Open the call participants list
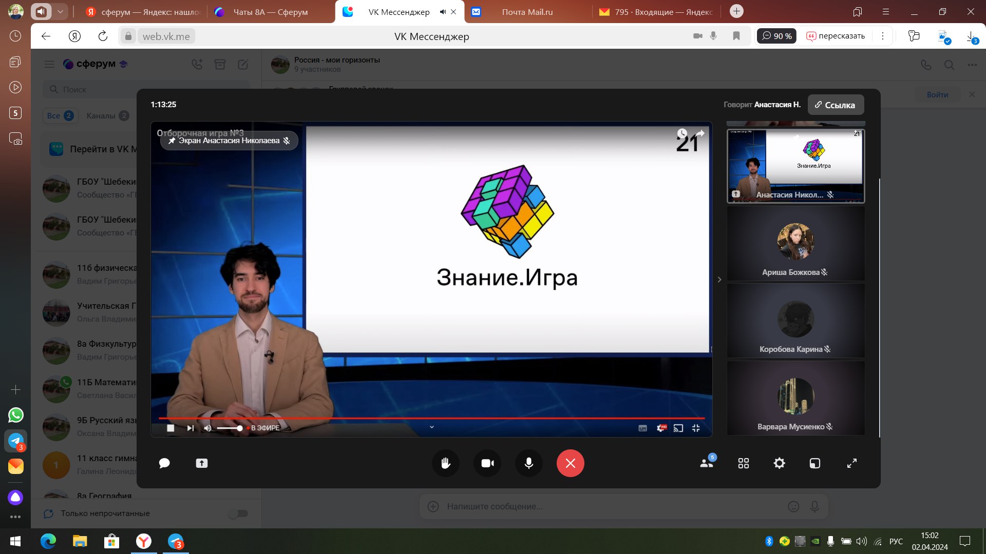Screen dimensions: 986x554 click(707, 463)
